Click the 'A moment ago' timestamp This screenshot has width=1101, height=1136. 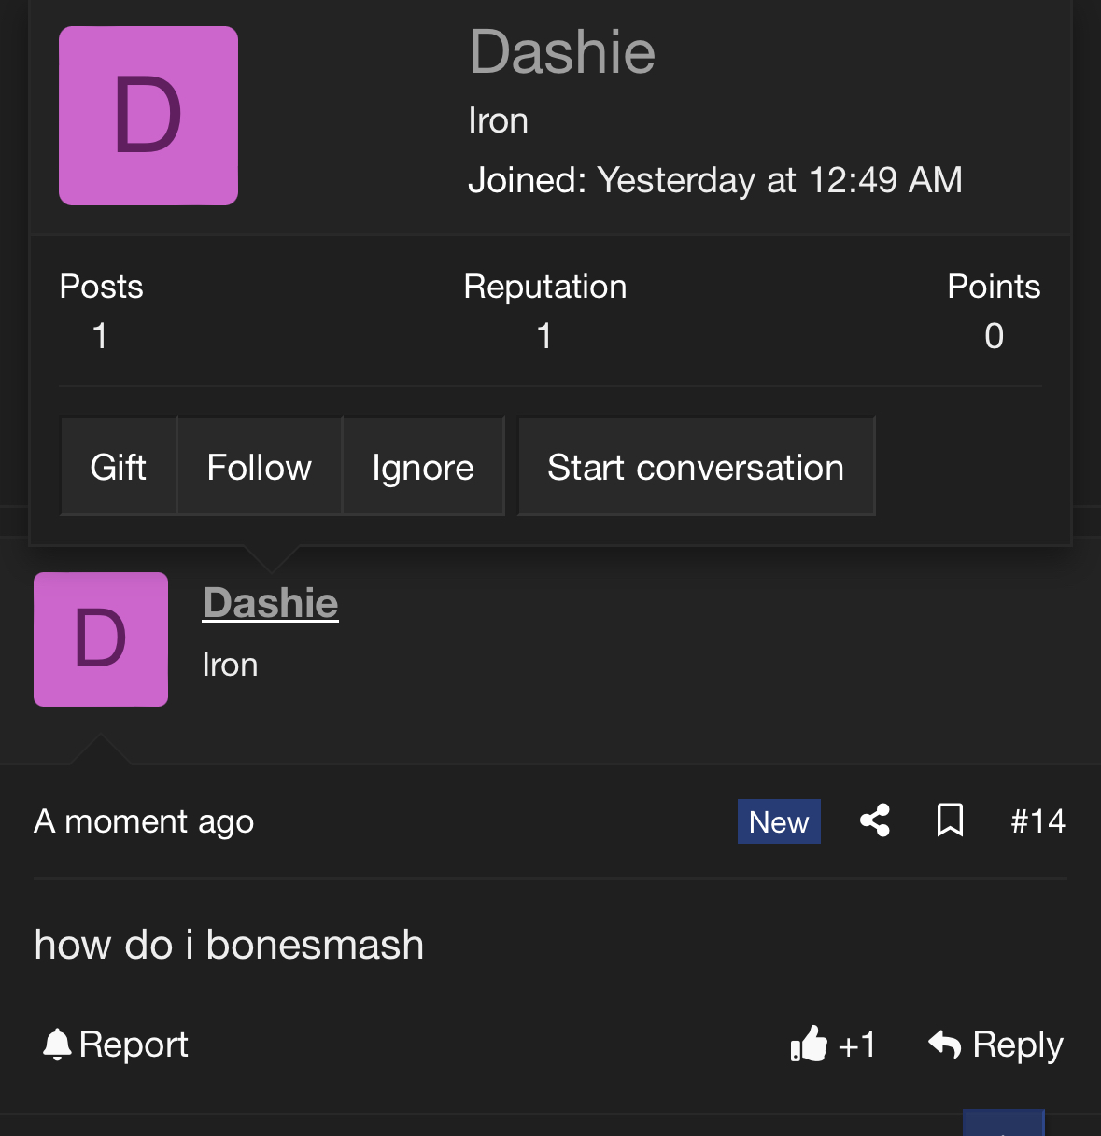click(x=144, y=821)
